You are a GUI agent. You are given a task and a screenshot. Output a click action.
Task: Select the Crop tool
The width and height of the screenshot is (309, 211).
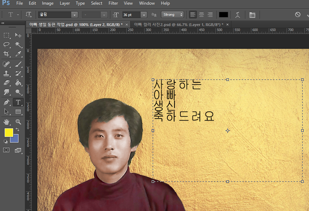tap(6, 54)
